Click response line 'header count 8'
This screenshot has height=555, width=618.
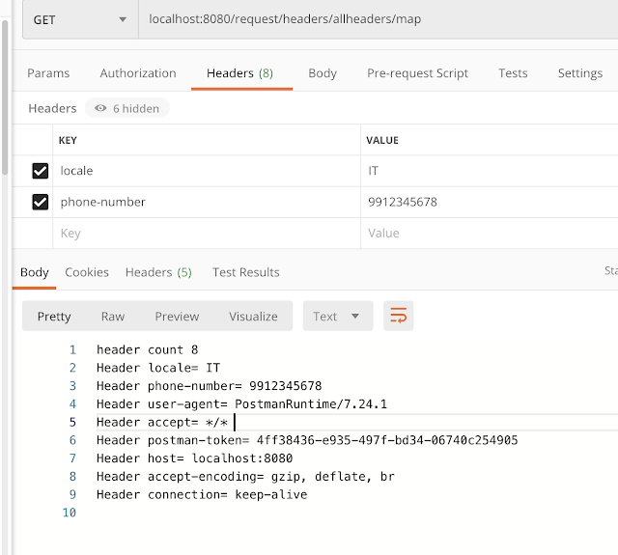147,349
